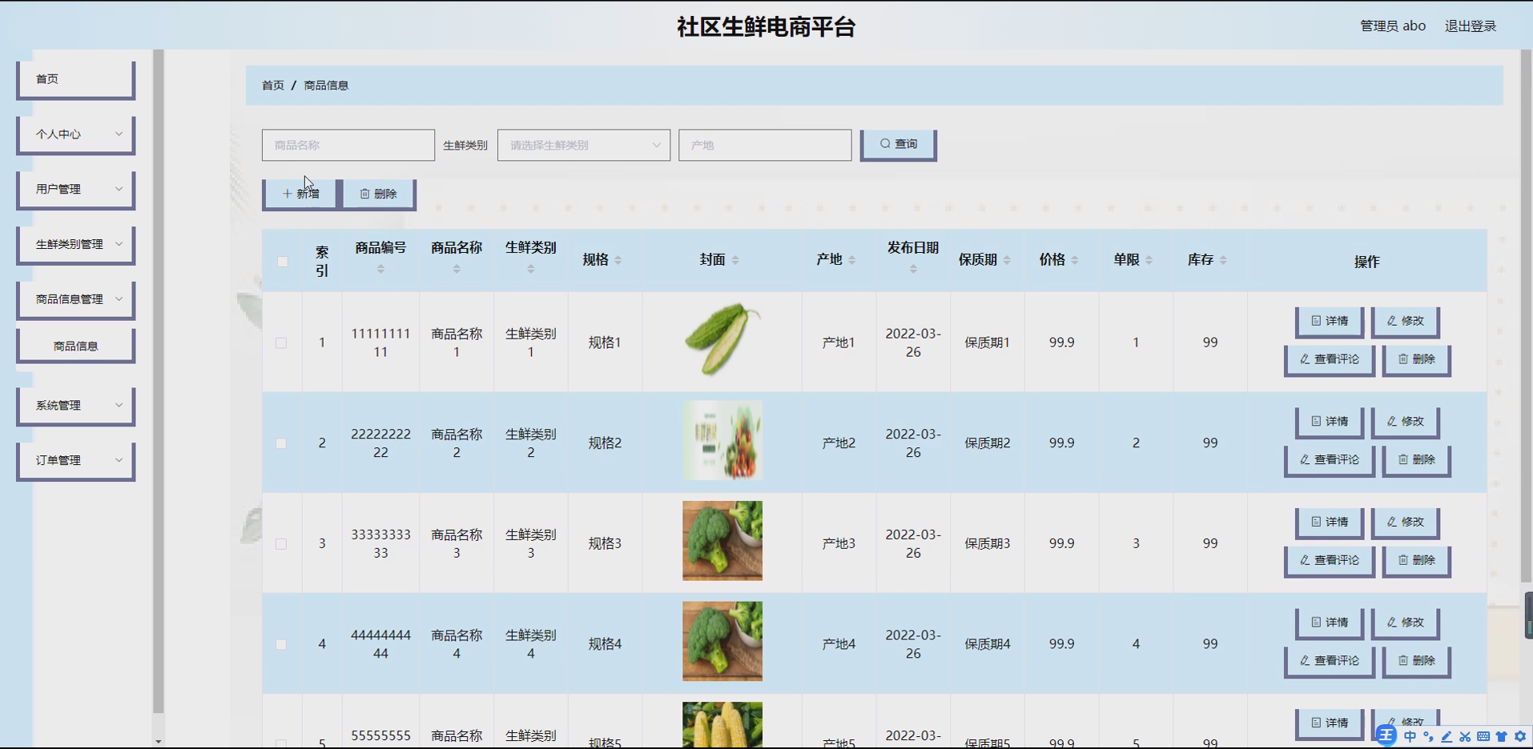Sort table by 产地 column arrows

pos(852,260)
